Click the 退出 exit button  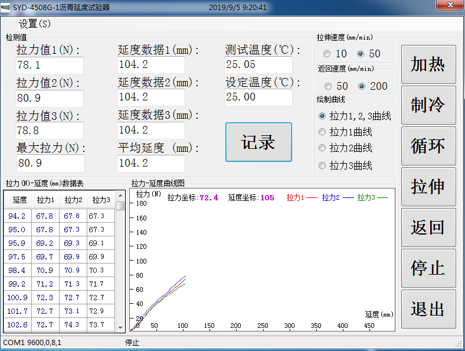tap(428, 309)
